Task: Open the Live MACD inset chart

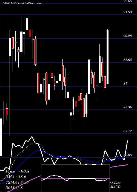Action: 75,178
